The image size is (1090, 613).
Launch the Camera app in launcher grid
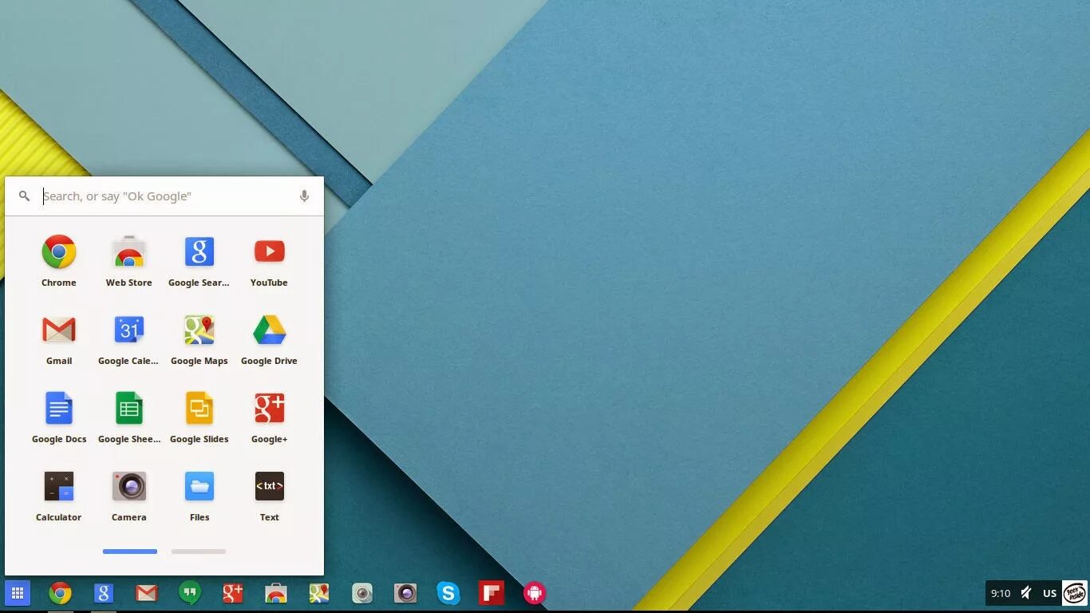[129, 486]
